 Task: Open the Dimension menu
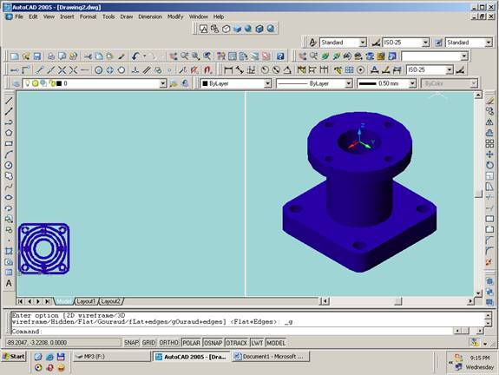click(x=150, y=16)
